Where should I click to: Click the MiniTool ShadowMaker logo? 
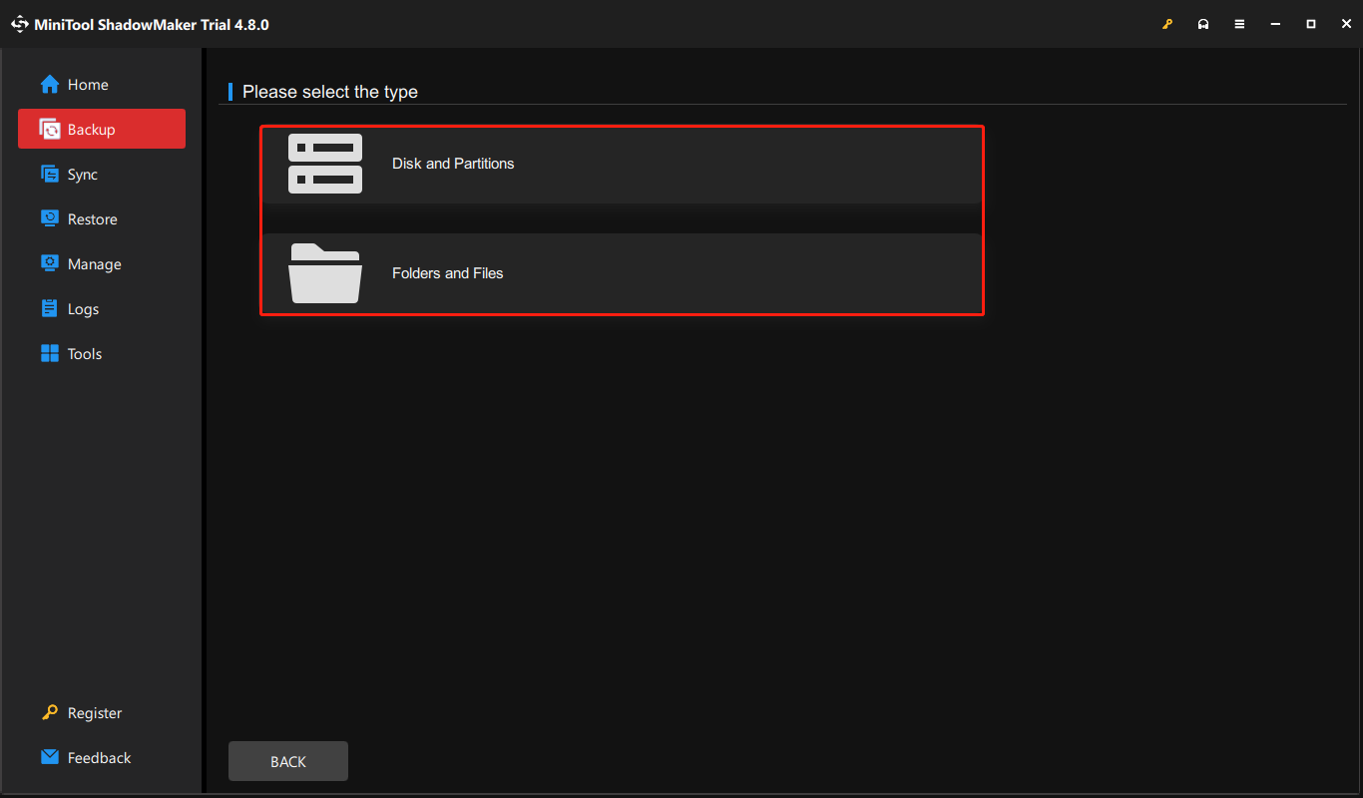pos(19,23)
